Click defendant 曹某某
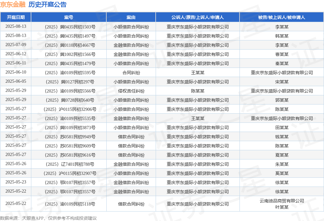324x221 pixels. (x=282, y=54)
